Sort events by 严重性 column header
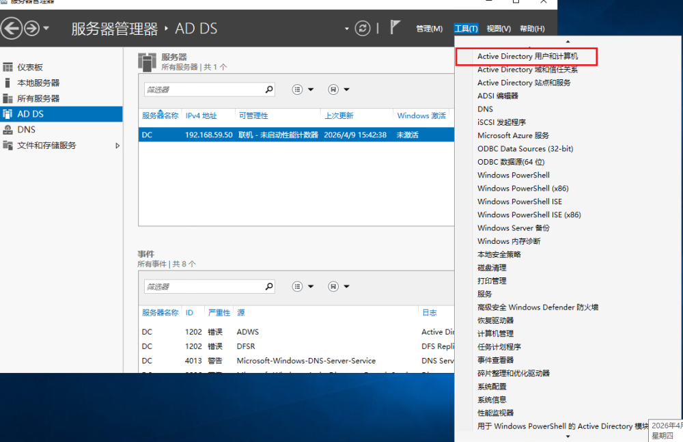Screen dimensions: 683x442 click(219, 313)
